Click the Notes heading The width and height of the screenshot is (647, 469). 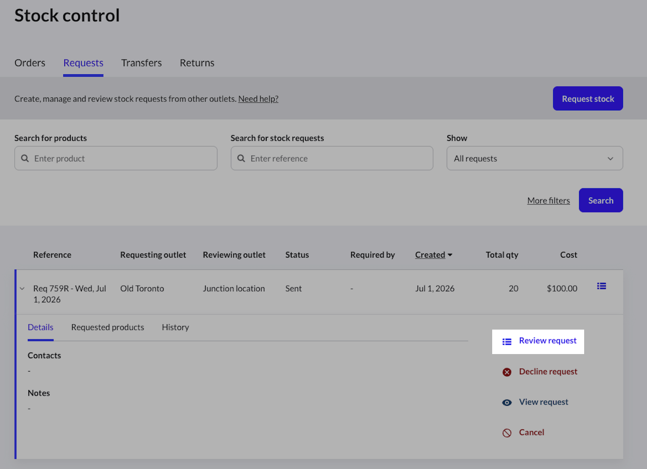pyautogui.click(x=39, y=393)
